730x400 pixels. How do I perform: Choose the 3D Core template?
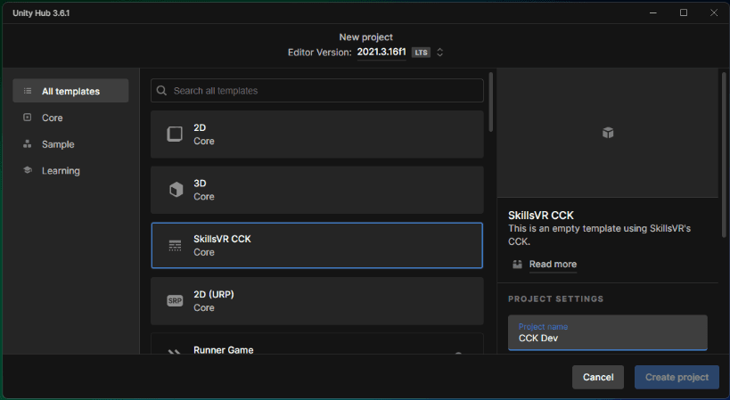tap(317, 190)
